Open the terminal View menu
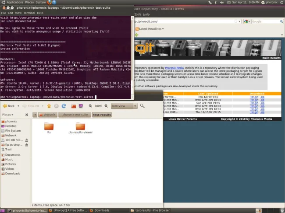The height and width of the screenshot is (213, 285). pyautogui.click(x=18, y=13)
